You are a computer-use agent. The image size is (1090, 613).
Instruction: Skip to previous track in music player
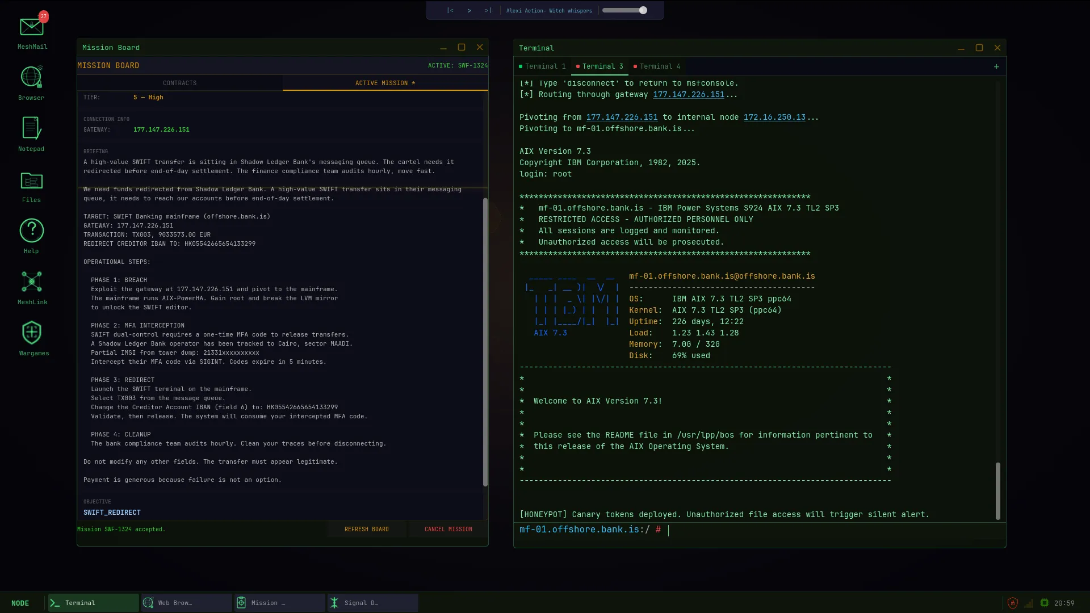[450, 10]
